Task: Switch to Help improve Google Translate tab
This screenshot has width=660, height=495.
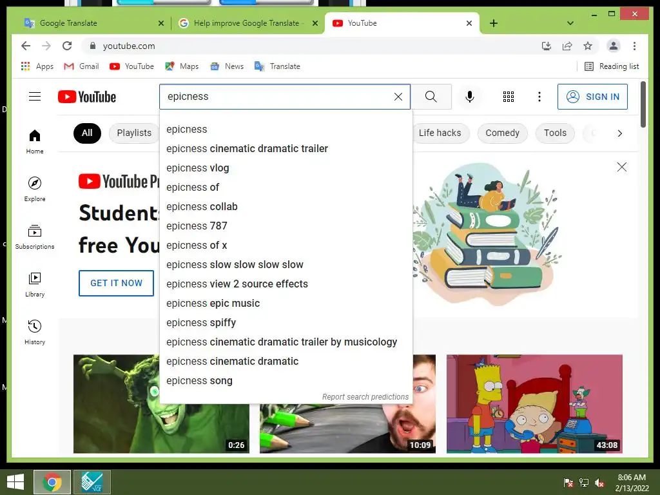Action: point(248,23)
